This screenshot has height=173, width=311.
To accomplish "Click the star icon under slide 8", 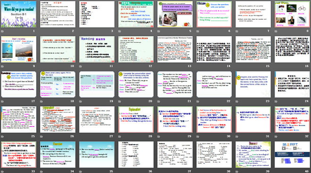I will (x=276, y=31).
